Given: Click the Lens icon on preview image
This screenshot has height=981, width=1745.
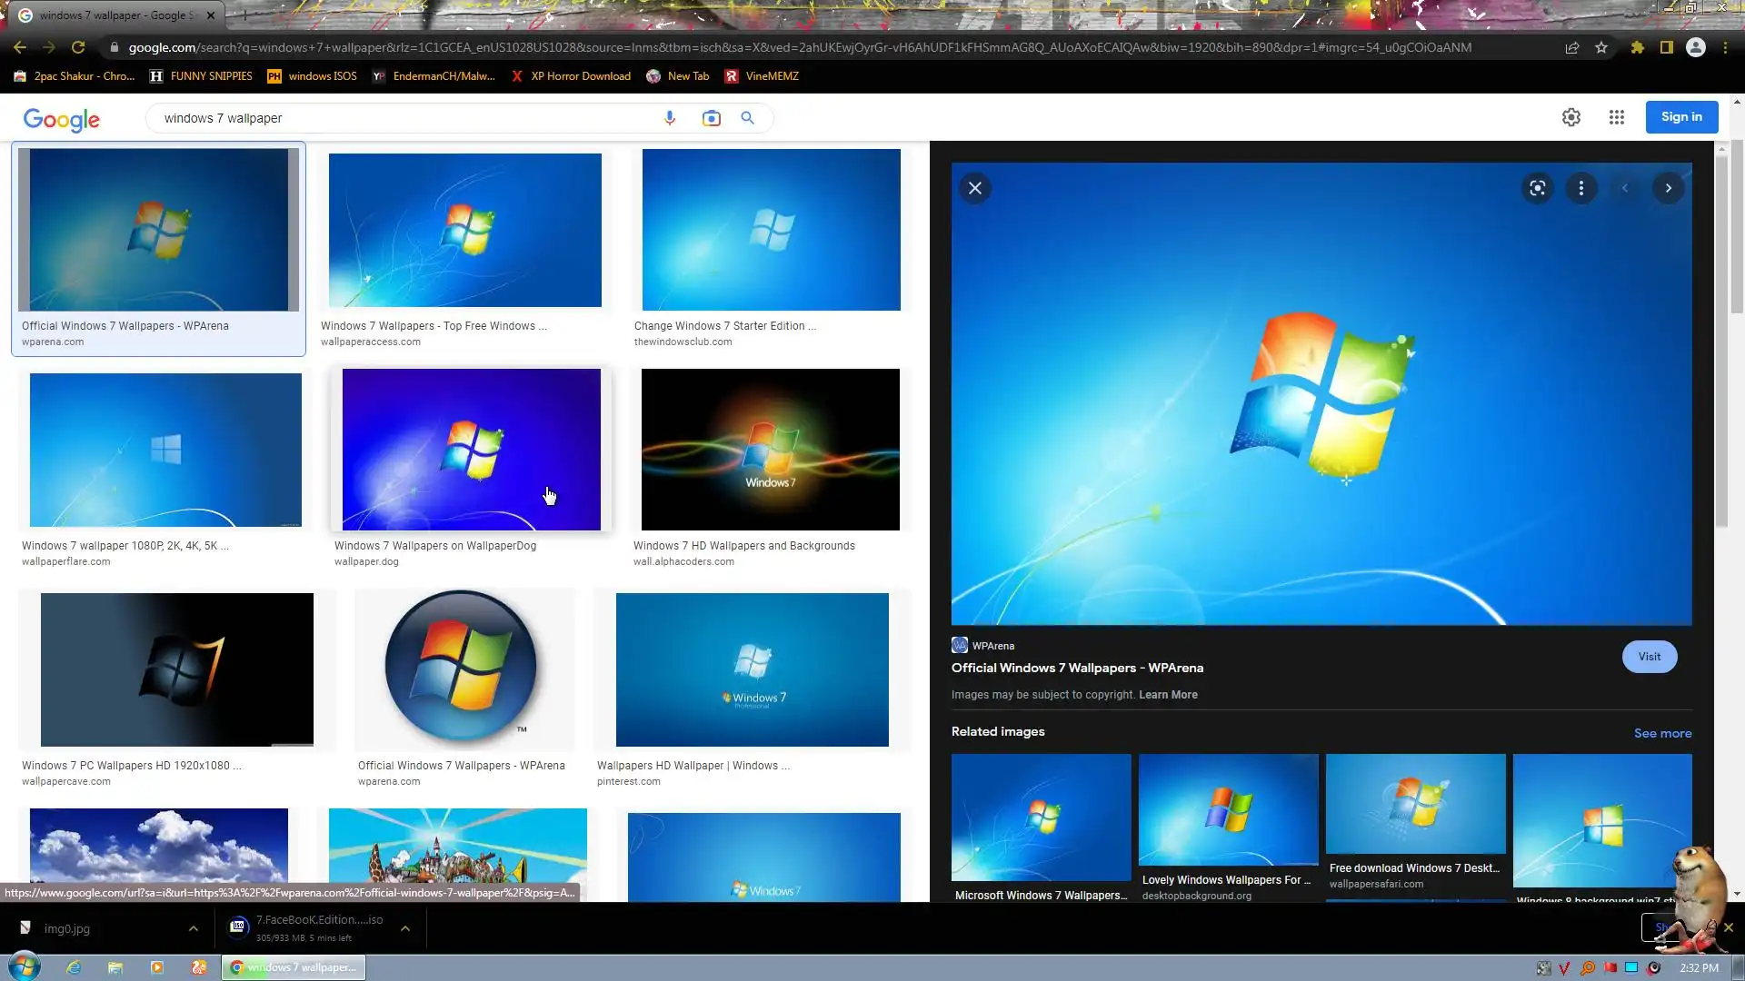Looking at the screenshot, I should tap(1537, 188).
